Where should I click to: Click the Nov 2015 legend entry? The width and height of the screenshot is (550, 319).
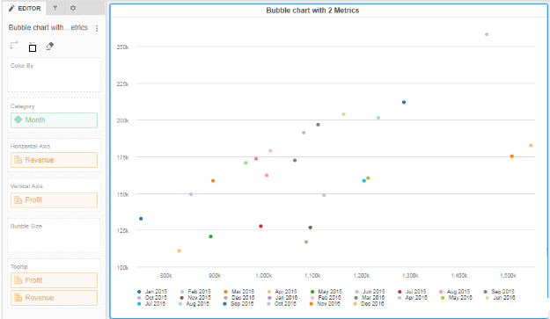(x=195, y=298)
